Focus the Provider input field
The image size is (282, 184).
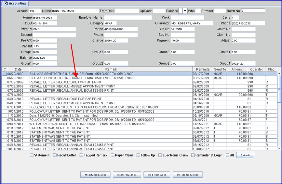pyautogui.click(x=220, y=11)
